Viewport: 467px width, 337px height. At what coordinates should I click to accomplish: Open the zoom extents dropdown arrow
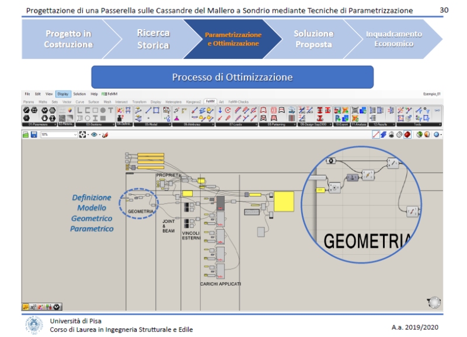88,135
